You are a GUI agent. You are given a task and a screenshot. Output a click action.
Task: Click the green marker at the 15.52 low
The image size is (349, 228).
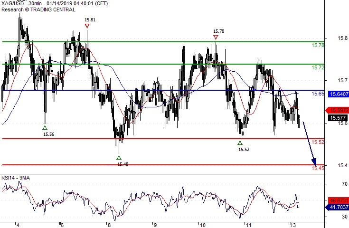click(240, 142)
